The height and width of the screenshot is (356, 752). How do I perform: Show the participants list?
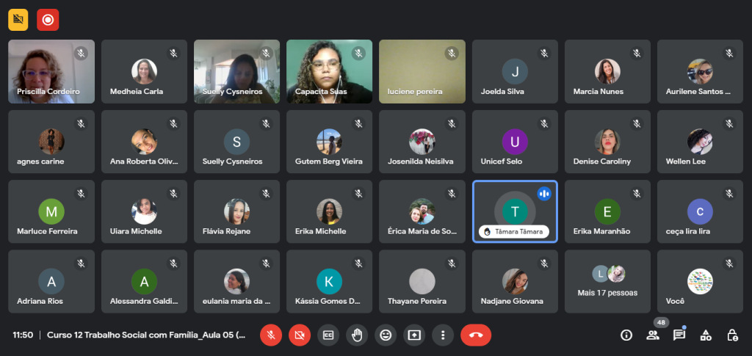(x=653, y=335)
